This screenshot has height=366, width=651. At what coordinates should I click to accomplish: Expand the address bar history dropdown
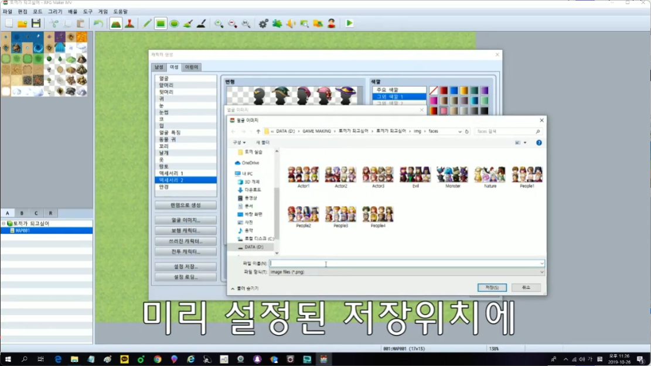point(459,131)
